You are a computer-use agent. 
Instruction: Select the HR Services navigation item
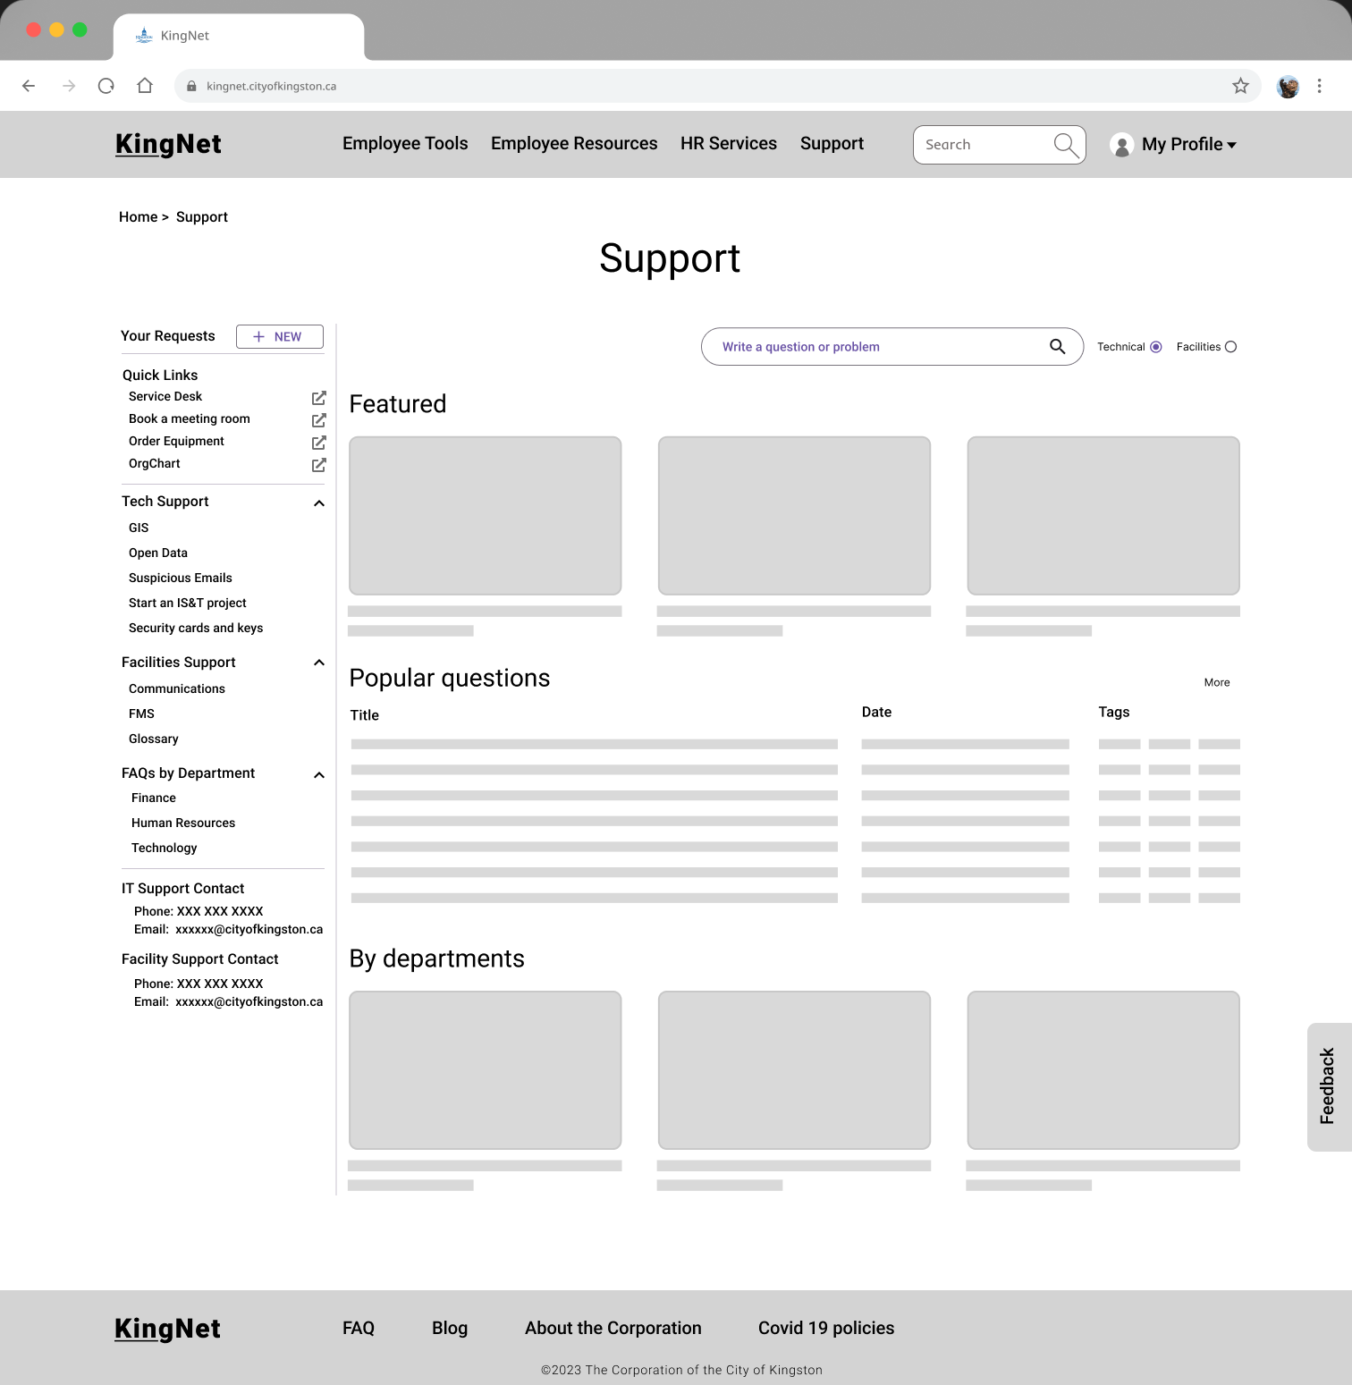tap(728, 144)
